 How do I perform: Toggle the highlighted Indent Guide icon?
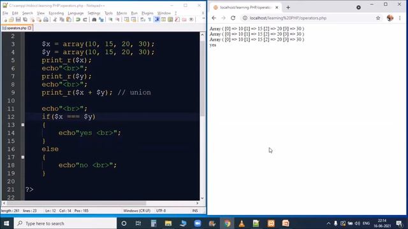[157, 20]
